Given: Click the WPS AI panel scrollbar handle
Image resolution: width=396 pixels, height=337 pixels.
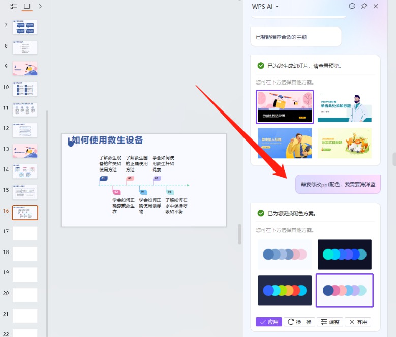Looking at the screenshot, I should tap(394, 159).
